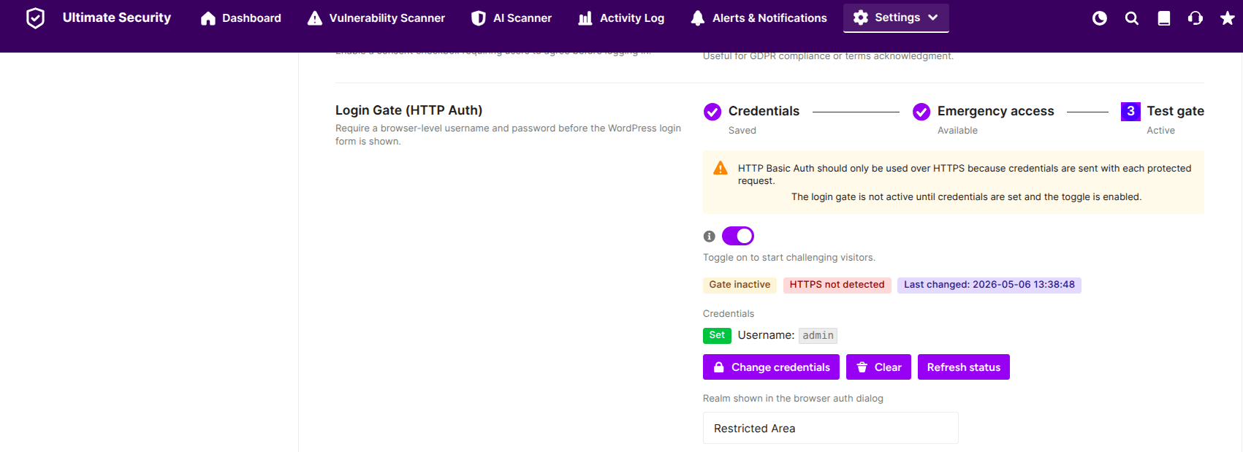Click the Change credentials button
This screenshot has height=452, width=1243.
click(771, 367)
